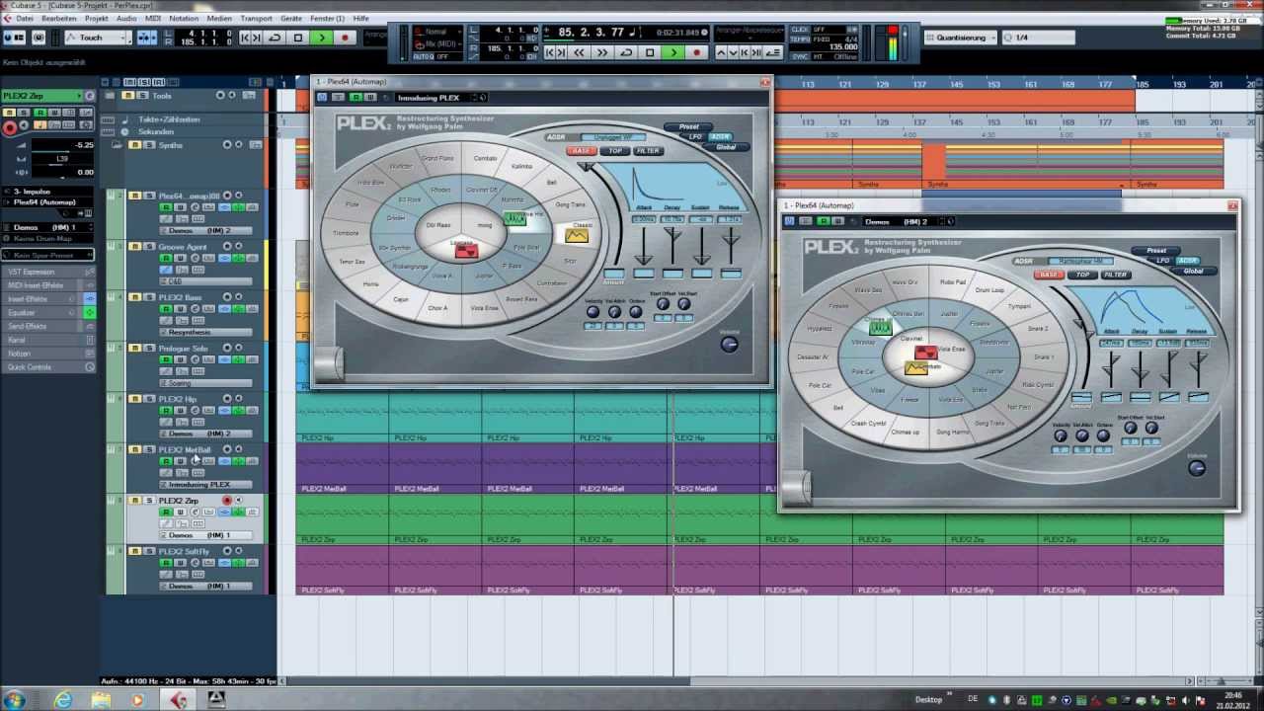Open the Projekt menu
This screenshot has width=1264, height=711.
pyautogui.click(x=97, y=19)
